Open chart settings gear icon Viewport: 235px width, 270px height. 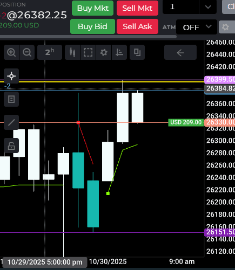(x=104, y=52)
